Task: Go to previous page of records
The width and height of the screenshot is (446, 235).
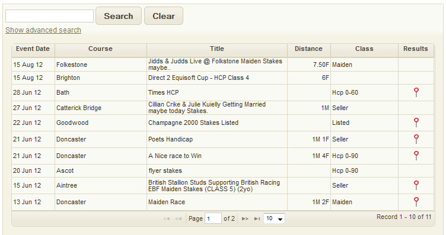Action: [x=179, y=218]
